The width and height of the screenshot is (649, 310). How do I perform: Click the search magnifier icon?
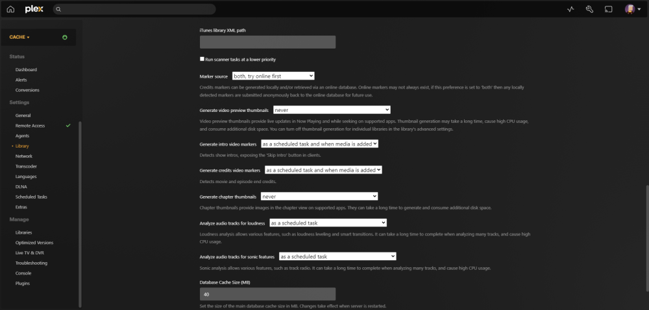[59, 9]
